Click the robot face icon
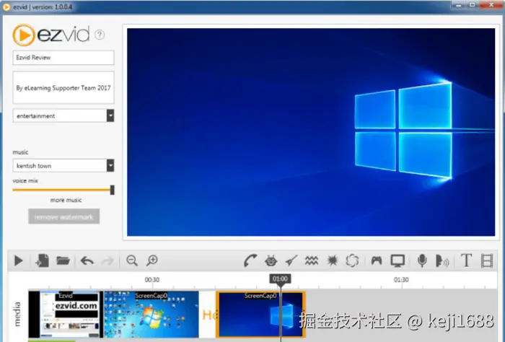 click(271, 260)
